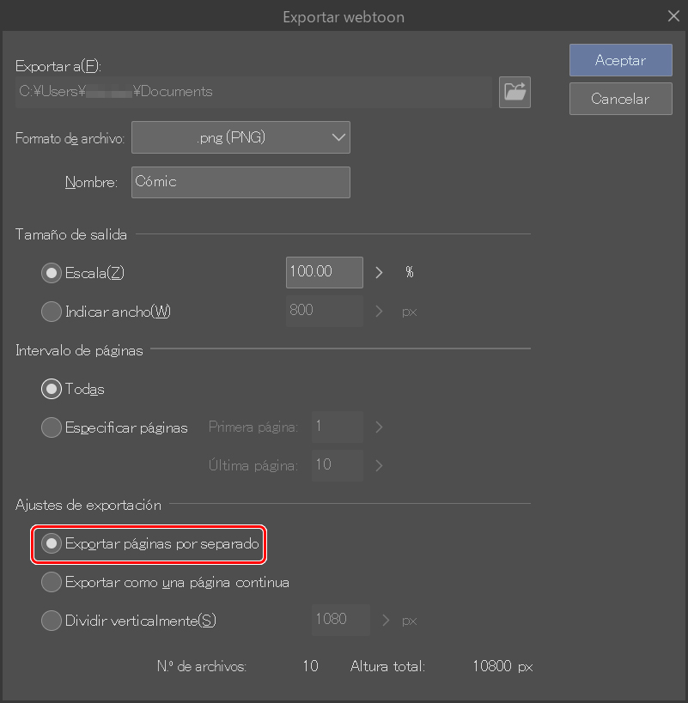Open the Formato de archivo dropdown
This screenshot has width=688, height=703.
pyautogui.click(x=240, y=137)
